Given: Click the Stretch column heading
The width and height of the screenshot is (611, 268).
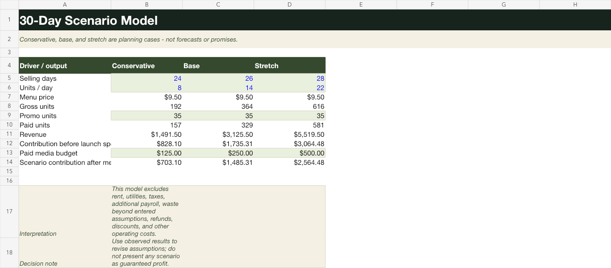Looking at the screenshot, I should [289, 65].
